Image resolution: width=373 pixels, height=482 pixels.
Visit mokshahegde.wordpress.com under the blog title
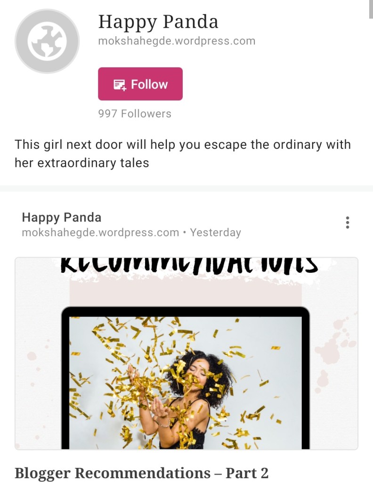coord(177,41)
